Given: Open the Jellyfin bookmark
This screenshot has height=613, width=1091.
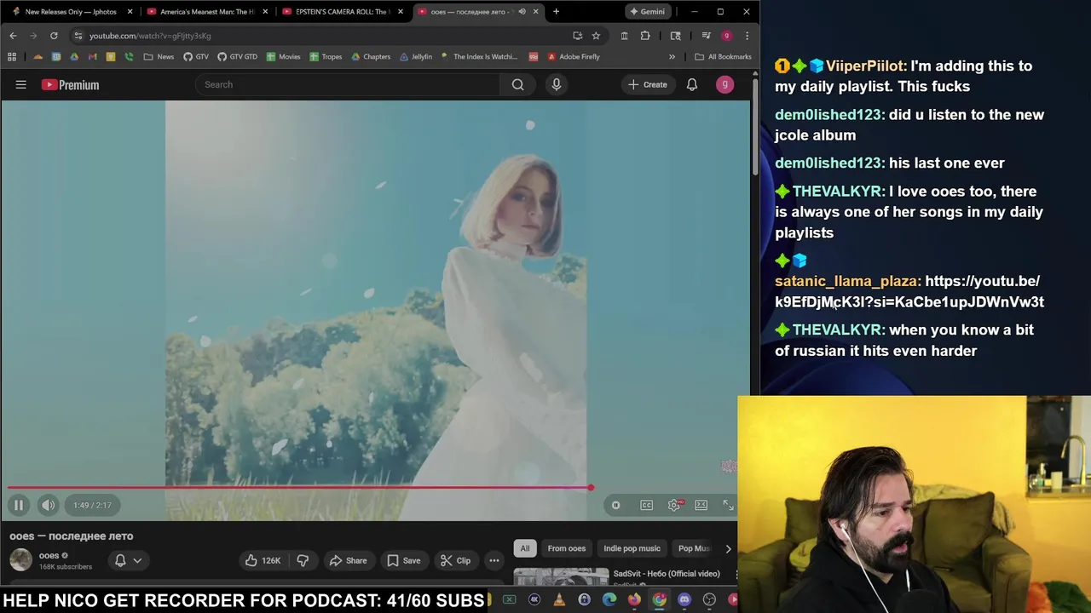Looking at the screenshot, I should pyautogui.click(x=415, y=57).
